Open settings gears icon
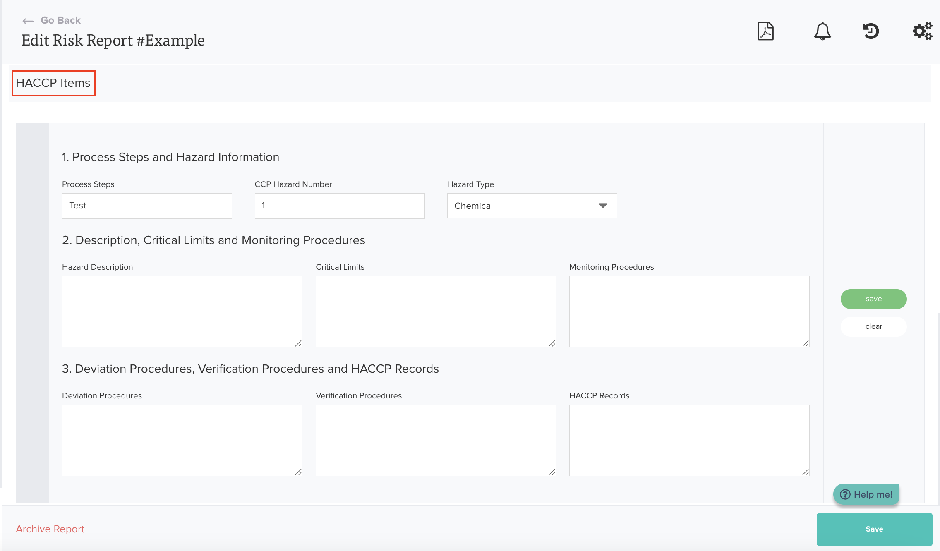Screen dimensions: 940x551 (x=922, y=31)
